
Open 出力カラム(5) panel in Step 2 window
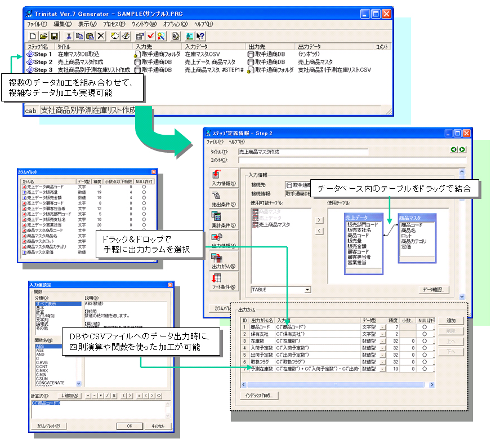click(x=224, y=261)
